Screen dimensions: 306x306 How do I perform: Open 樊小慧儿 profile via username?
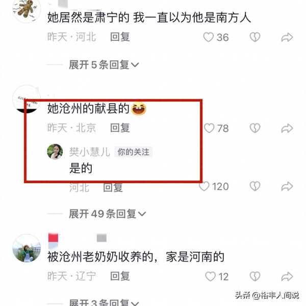(x=90, y=152)
